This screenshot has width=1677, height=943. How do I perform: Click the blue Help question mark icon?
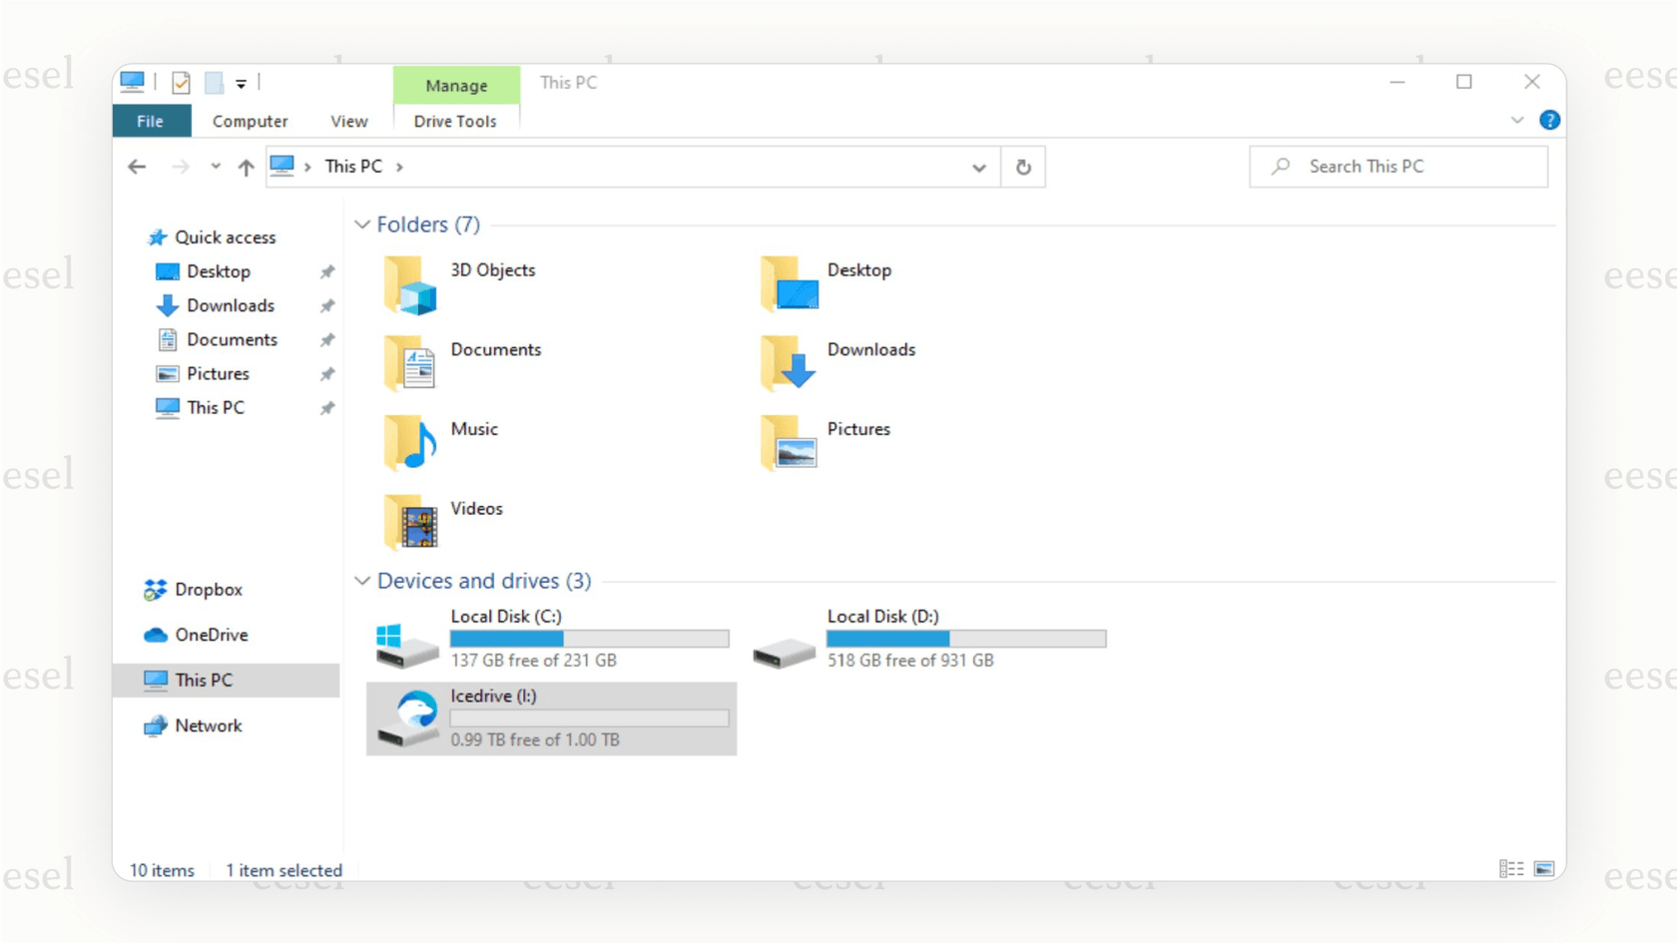pyautogui.click(x=1549, y=119)
